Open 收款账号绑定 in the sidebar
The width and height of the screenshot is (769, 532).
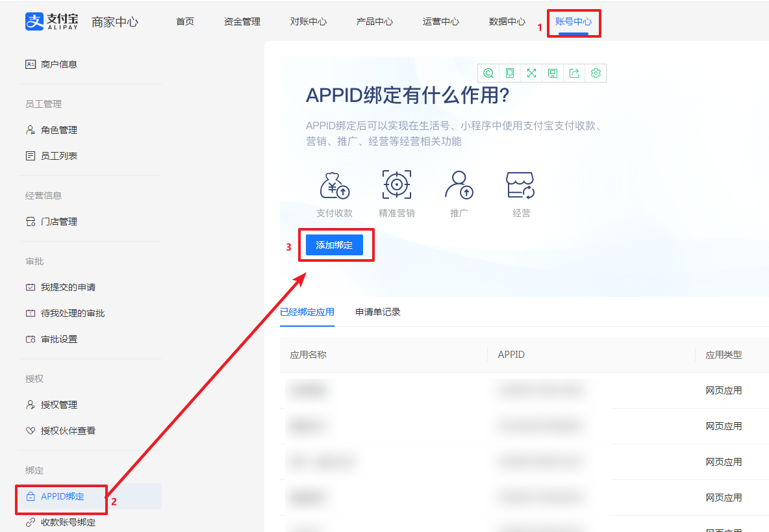click(60, 523)
